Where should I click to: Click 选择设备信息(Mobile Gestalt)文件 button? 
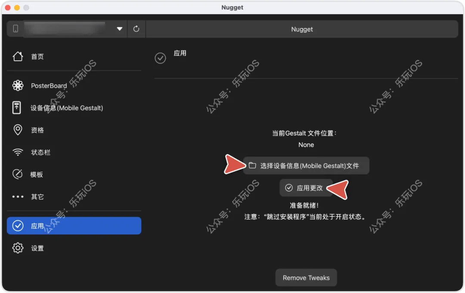306,165
